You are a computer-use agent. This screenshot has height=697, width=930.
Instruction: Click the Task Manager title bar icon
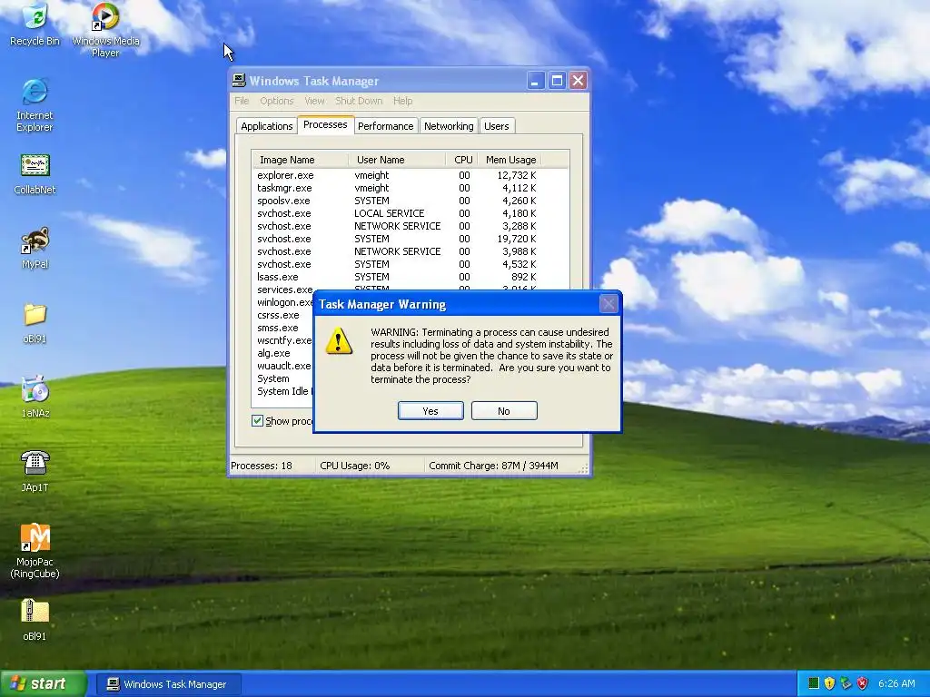pos(239,81)
